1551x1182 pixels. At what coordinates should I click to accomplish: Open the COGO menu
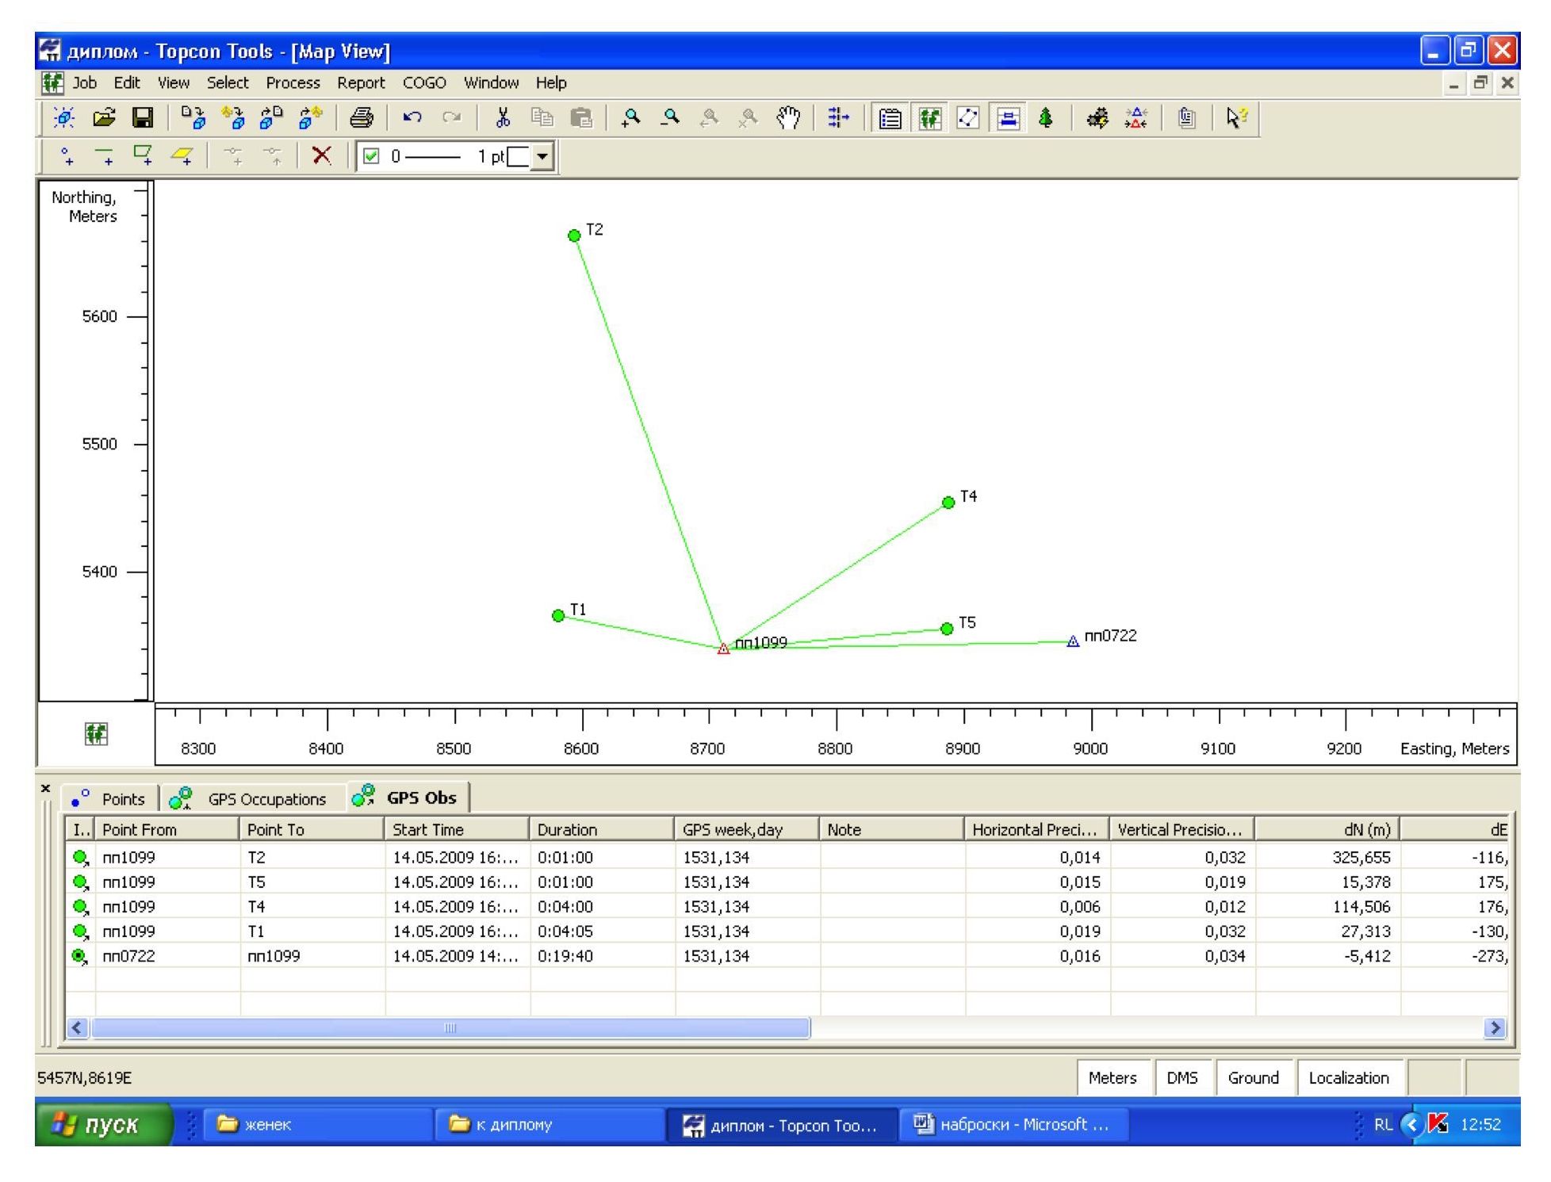pyautogui.click(x=424, y=83)
